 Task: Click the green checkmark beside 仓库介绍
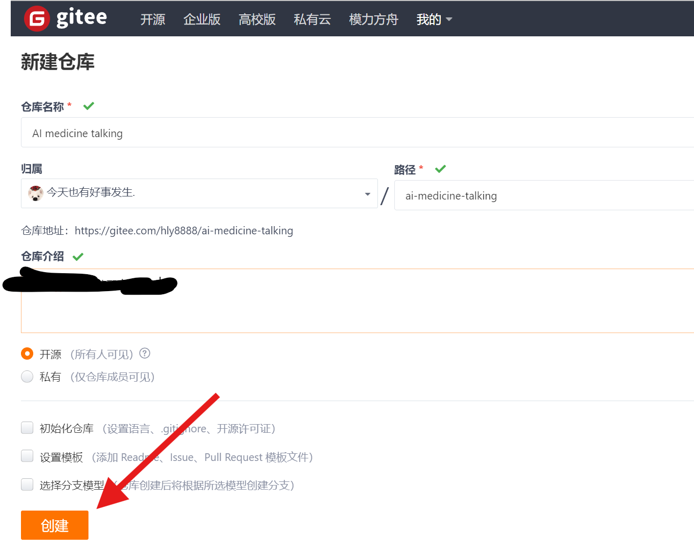point(77,256)
